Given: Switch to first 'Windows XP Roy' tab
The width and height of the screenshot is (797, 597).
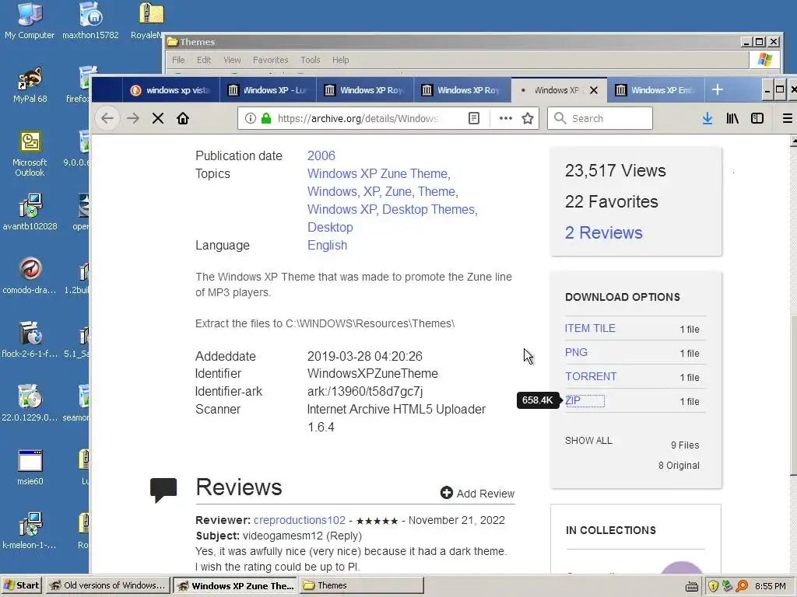Looking at the screenshot, I should (365, 90).
